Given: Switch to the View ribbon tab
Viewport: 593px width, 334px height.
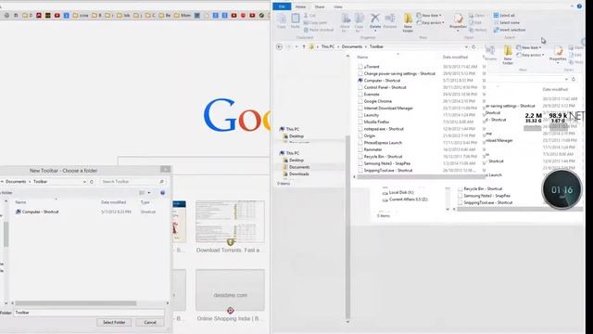Looking at the screenshot, I should [x=337, y=6].
